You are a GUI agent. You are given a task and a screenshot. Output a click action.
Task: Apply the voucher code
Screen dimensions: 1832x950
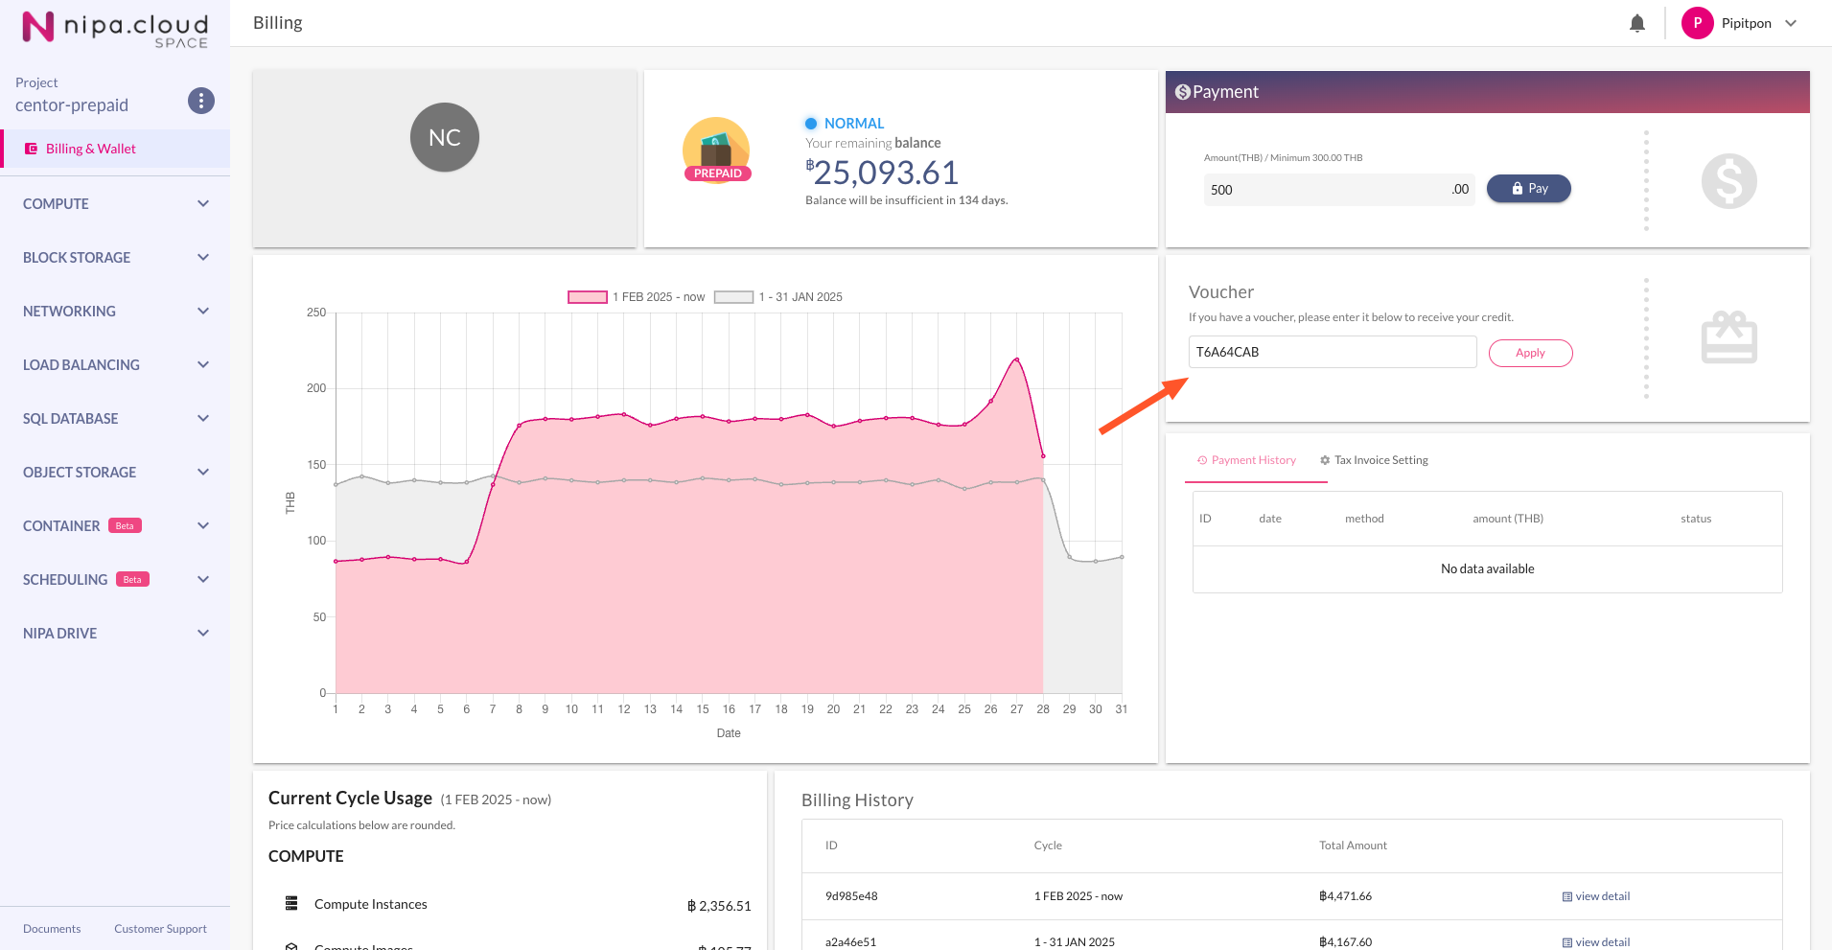pos(1531,353)
